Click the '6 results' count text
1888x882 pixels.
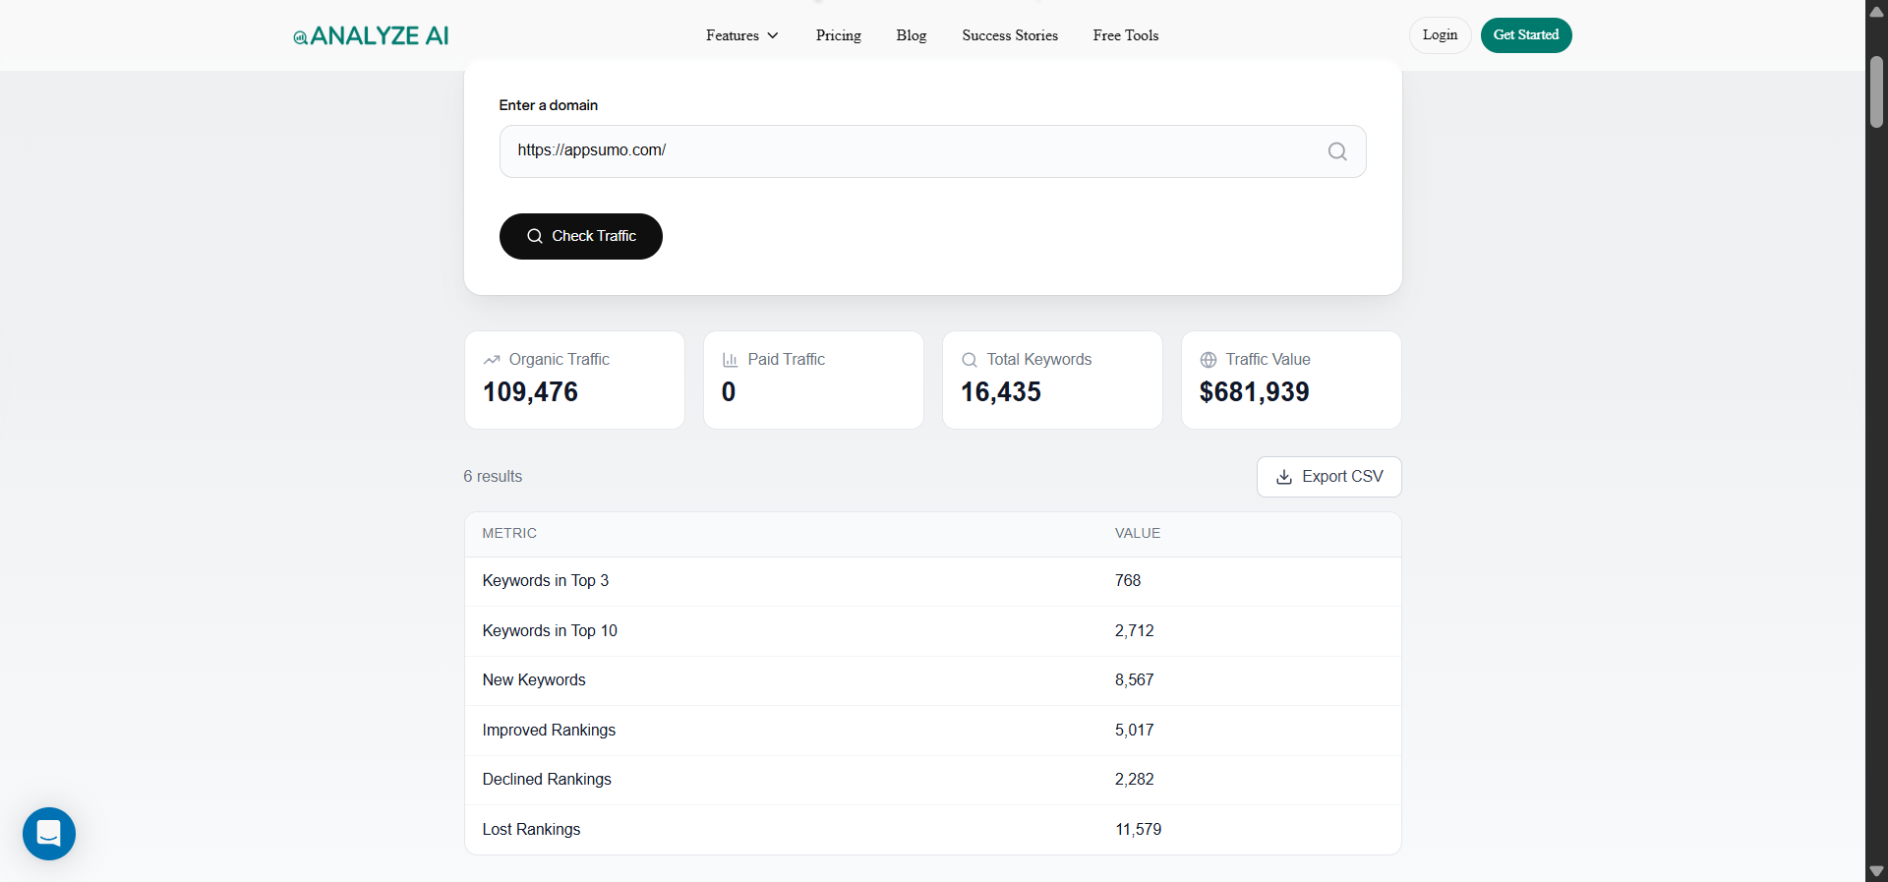click(493, 477)
